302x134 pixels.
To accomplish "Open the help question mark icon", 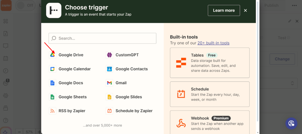I will pos(6,120).
